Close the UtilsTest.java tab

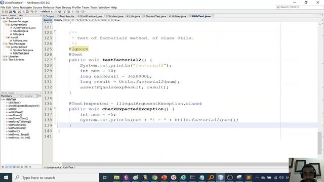pos(213,16)
